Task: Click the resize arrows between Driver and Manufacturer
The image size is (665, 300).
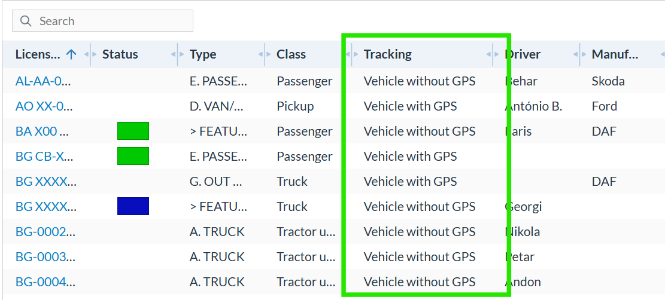Action: coord(580,54)
